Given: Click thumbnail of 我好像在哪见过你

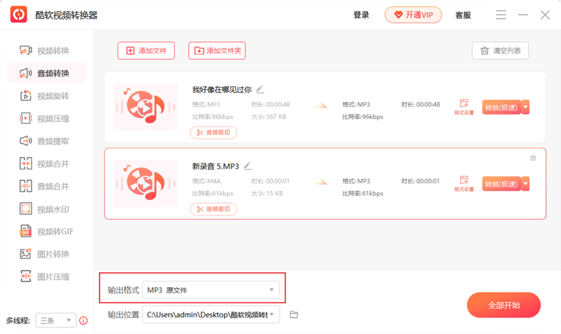Looking at the screenshot, I should point(146,107).
